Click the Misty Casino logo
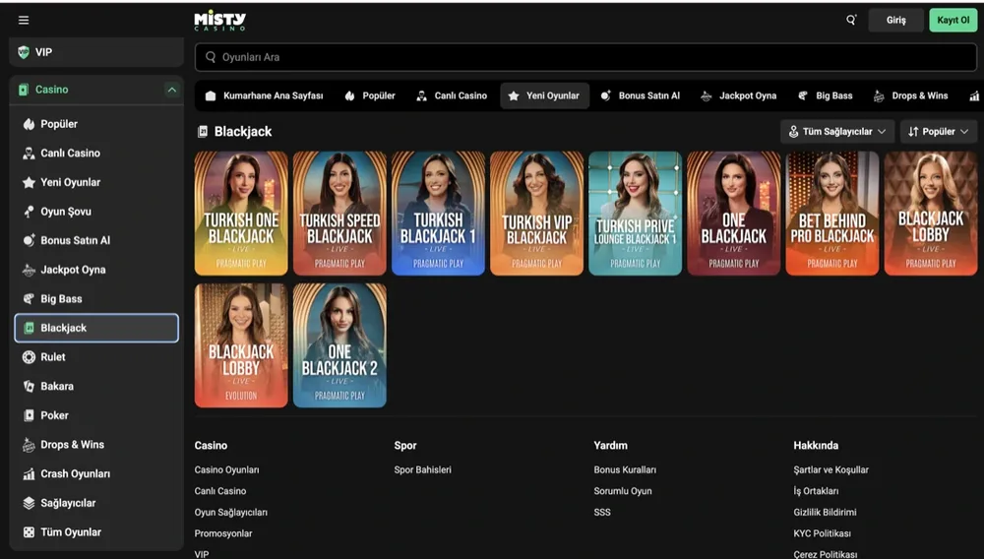Viewport: 984px width, 559px height. [220, 20]
